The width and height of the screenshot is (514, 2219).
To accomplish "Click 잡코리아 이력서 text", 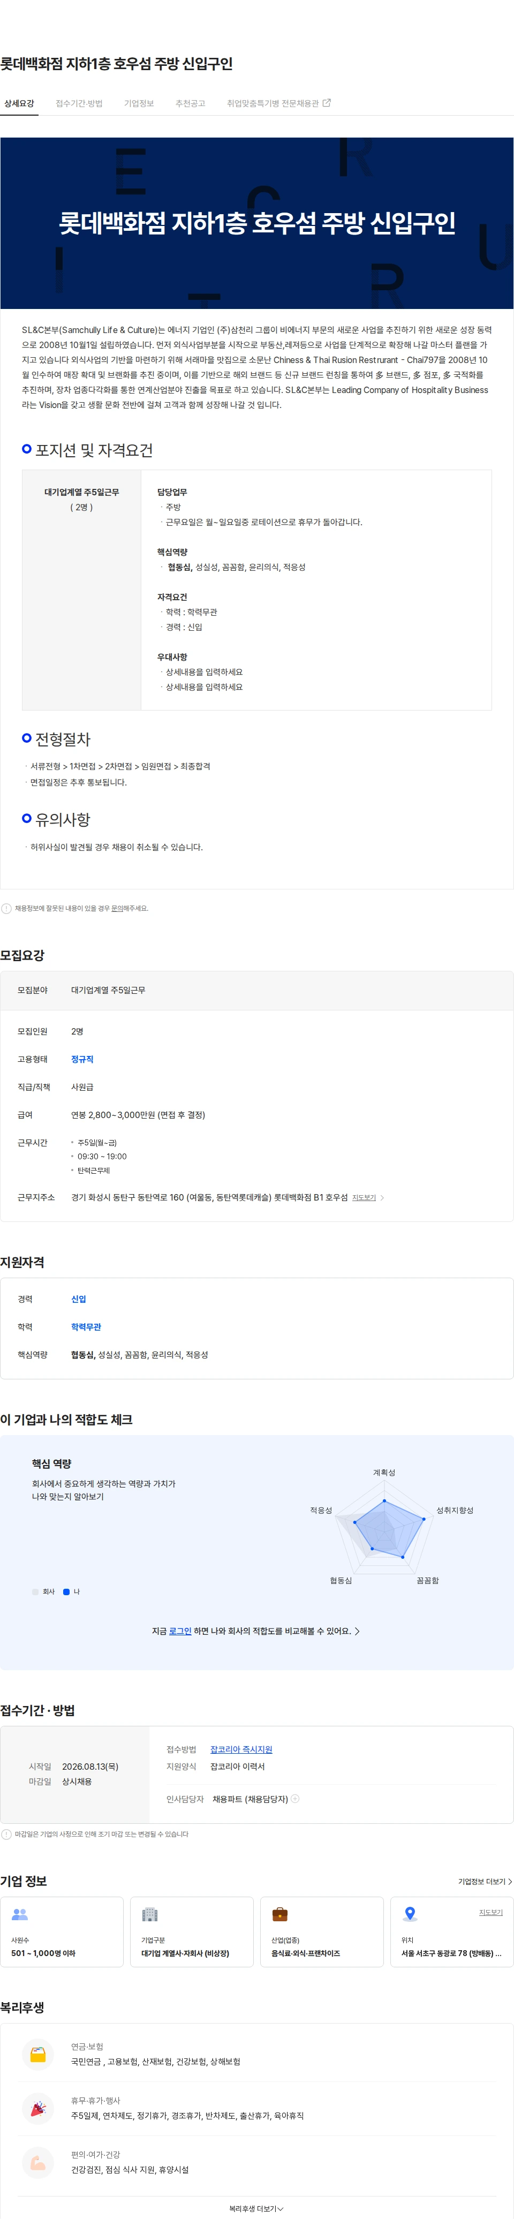I will [x=238, y=1766].
